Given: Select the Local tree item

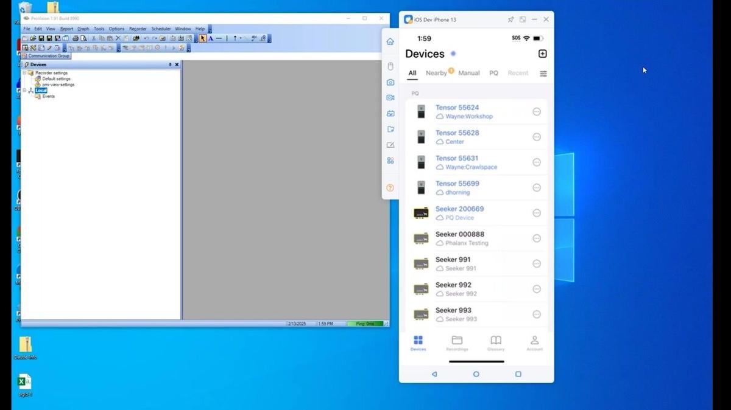Looking at the screenshot, I should [41, 91].
